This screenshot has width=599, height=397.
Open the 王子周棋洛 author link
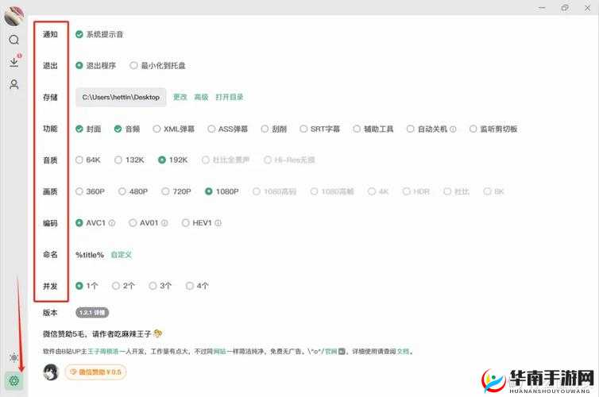pyautogui.click(x=103, y=351)
